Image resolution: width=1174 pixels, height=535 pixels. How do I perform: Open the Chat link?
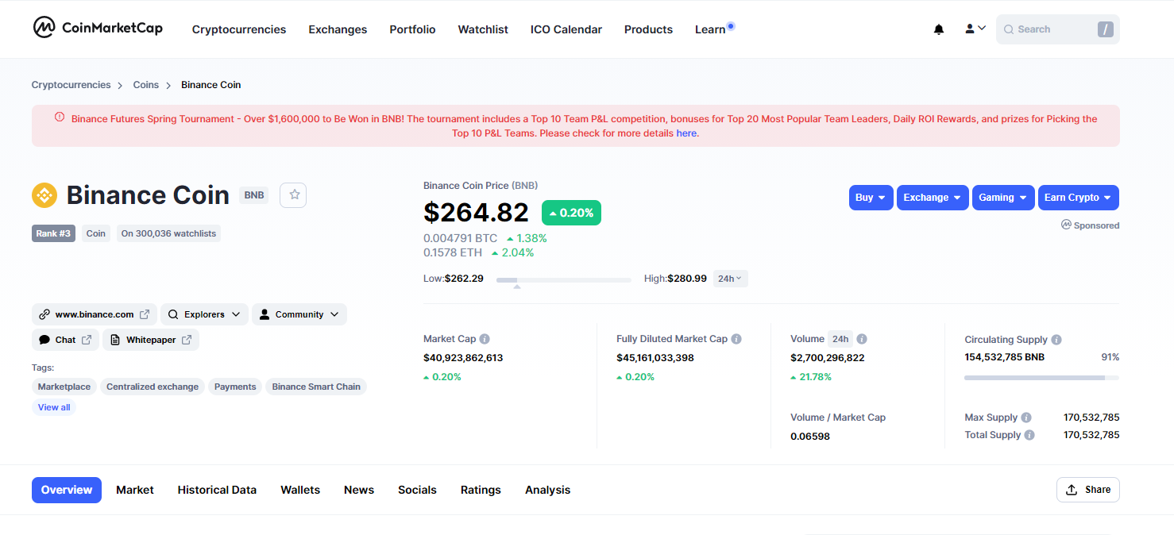click(65, 340)
